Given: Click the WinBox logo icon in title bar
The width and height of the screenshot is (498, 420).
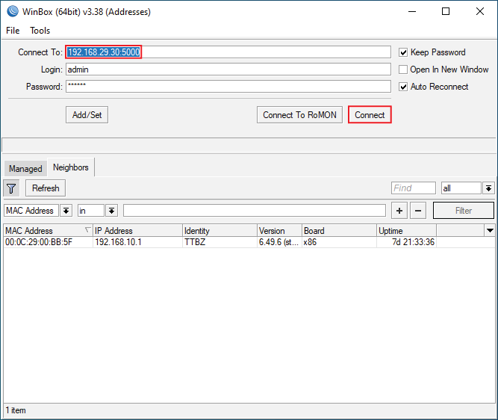Looking at the screenshot, I should pyautogui.click(x=13, y=11).
